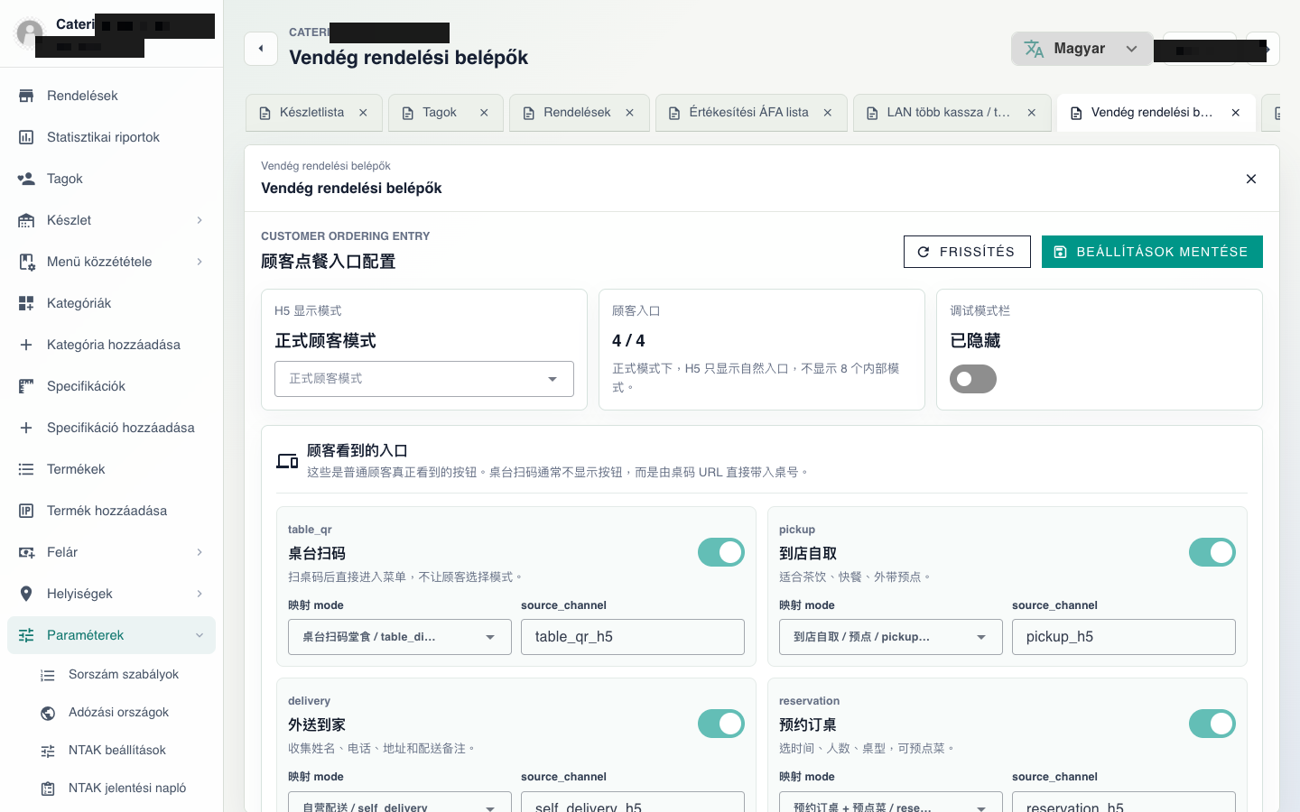Click the back arrow button in header

click(261, 49)
